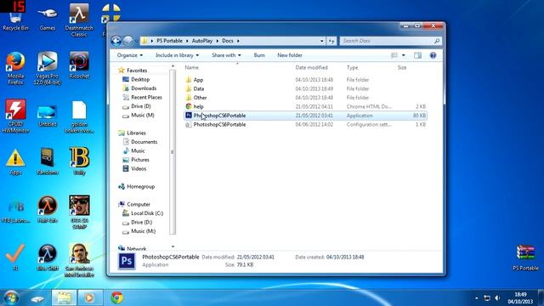544x306 pixels.
Task: Click the AutoPlay breadcrumb segment
Action: pos(202,41)
